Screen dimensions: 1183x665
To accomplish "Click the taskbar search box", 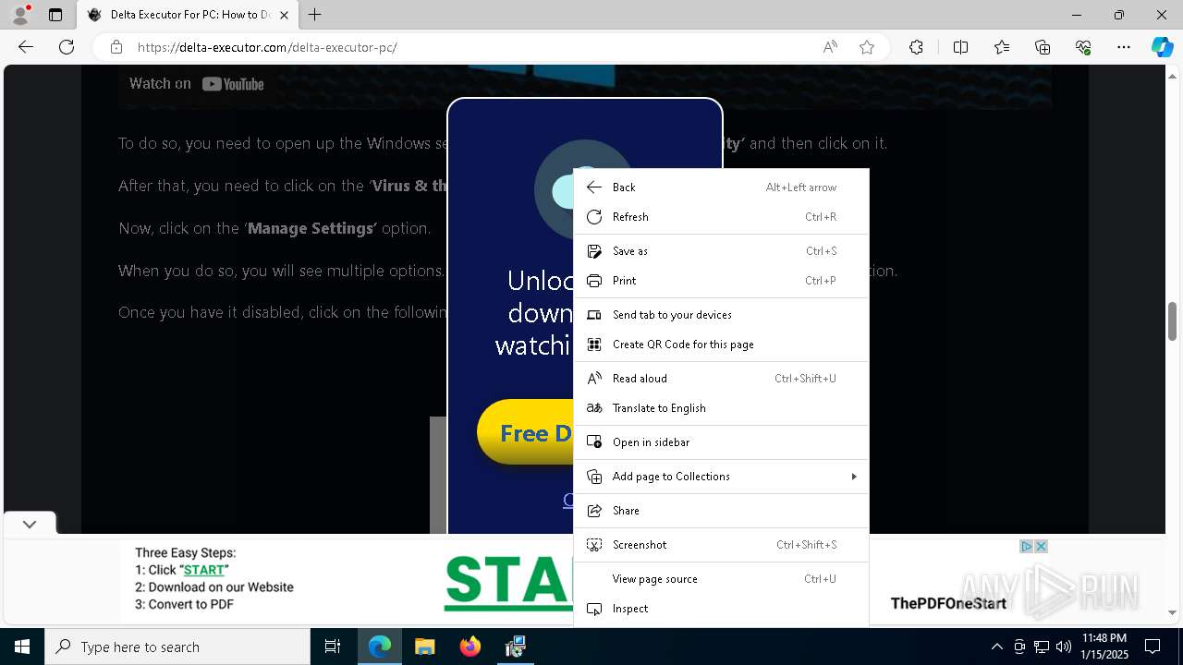I will coord(177,647).
